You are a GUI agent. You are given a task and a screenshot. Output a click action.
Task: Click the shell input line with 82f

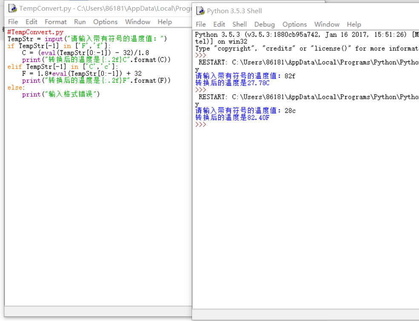click(245, 76)
